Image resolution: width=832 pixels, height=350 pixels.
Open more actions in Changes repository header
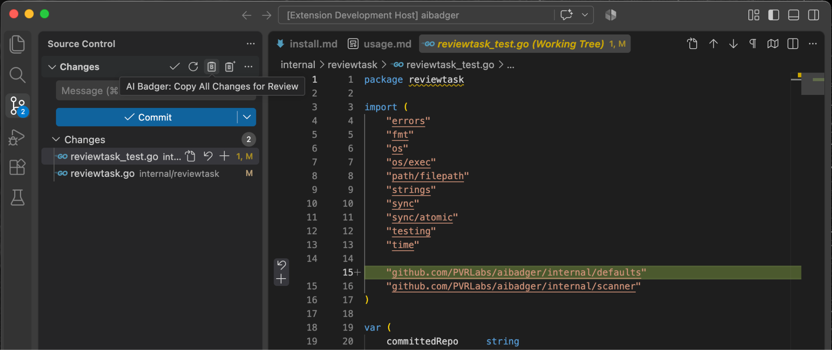pyautogui.click(x=248, y=67)
